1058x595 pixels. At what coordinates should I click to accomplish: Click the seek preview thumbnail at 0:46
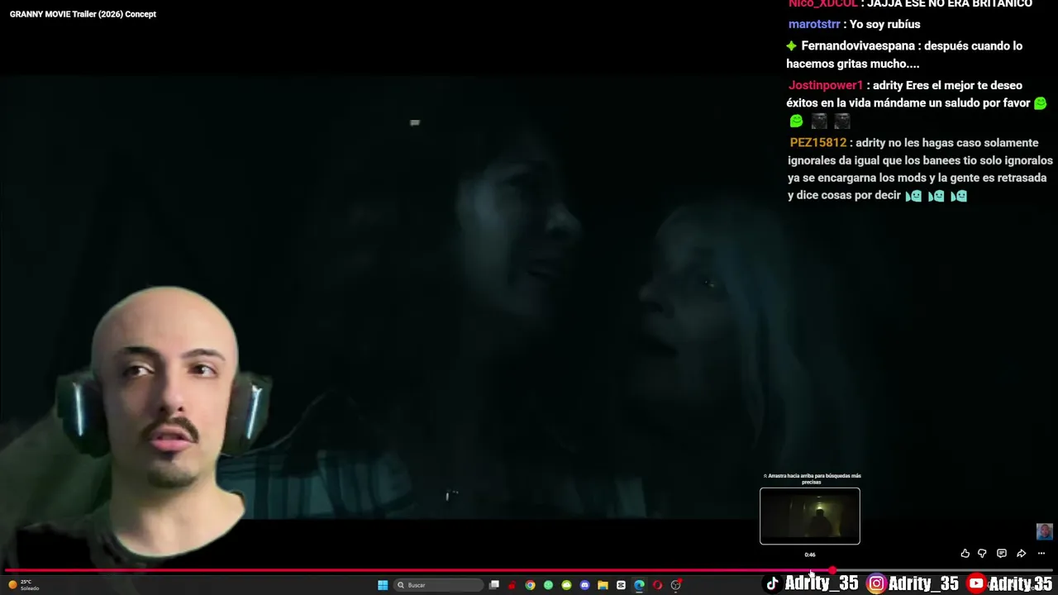coord(810,516)
